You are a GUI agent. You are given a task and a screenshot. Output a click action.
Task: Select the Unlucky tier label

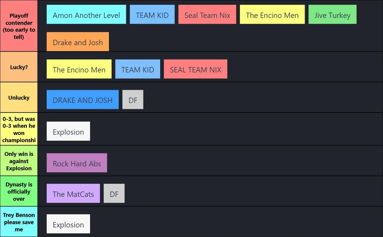click(19, 98)
